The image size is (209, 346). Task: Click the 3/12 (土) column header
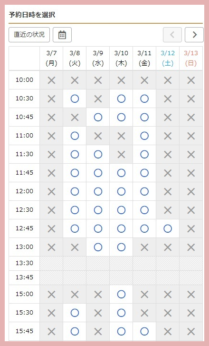(168, 58)
